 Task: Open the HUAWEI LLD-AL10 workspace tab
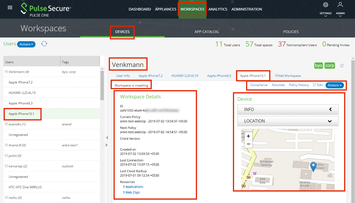point(185,76)
